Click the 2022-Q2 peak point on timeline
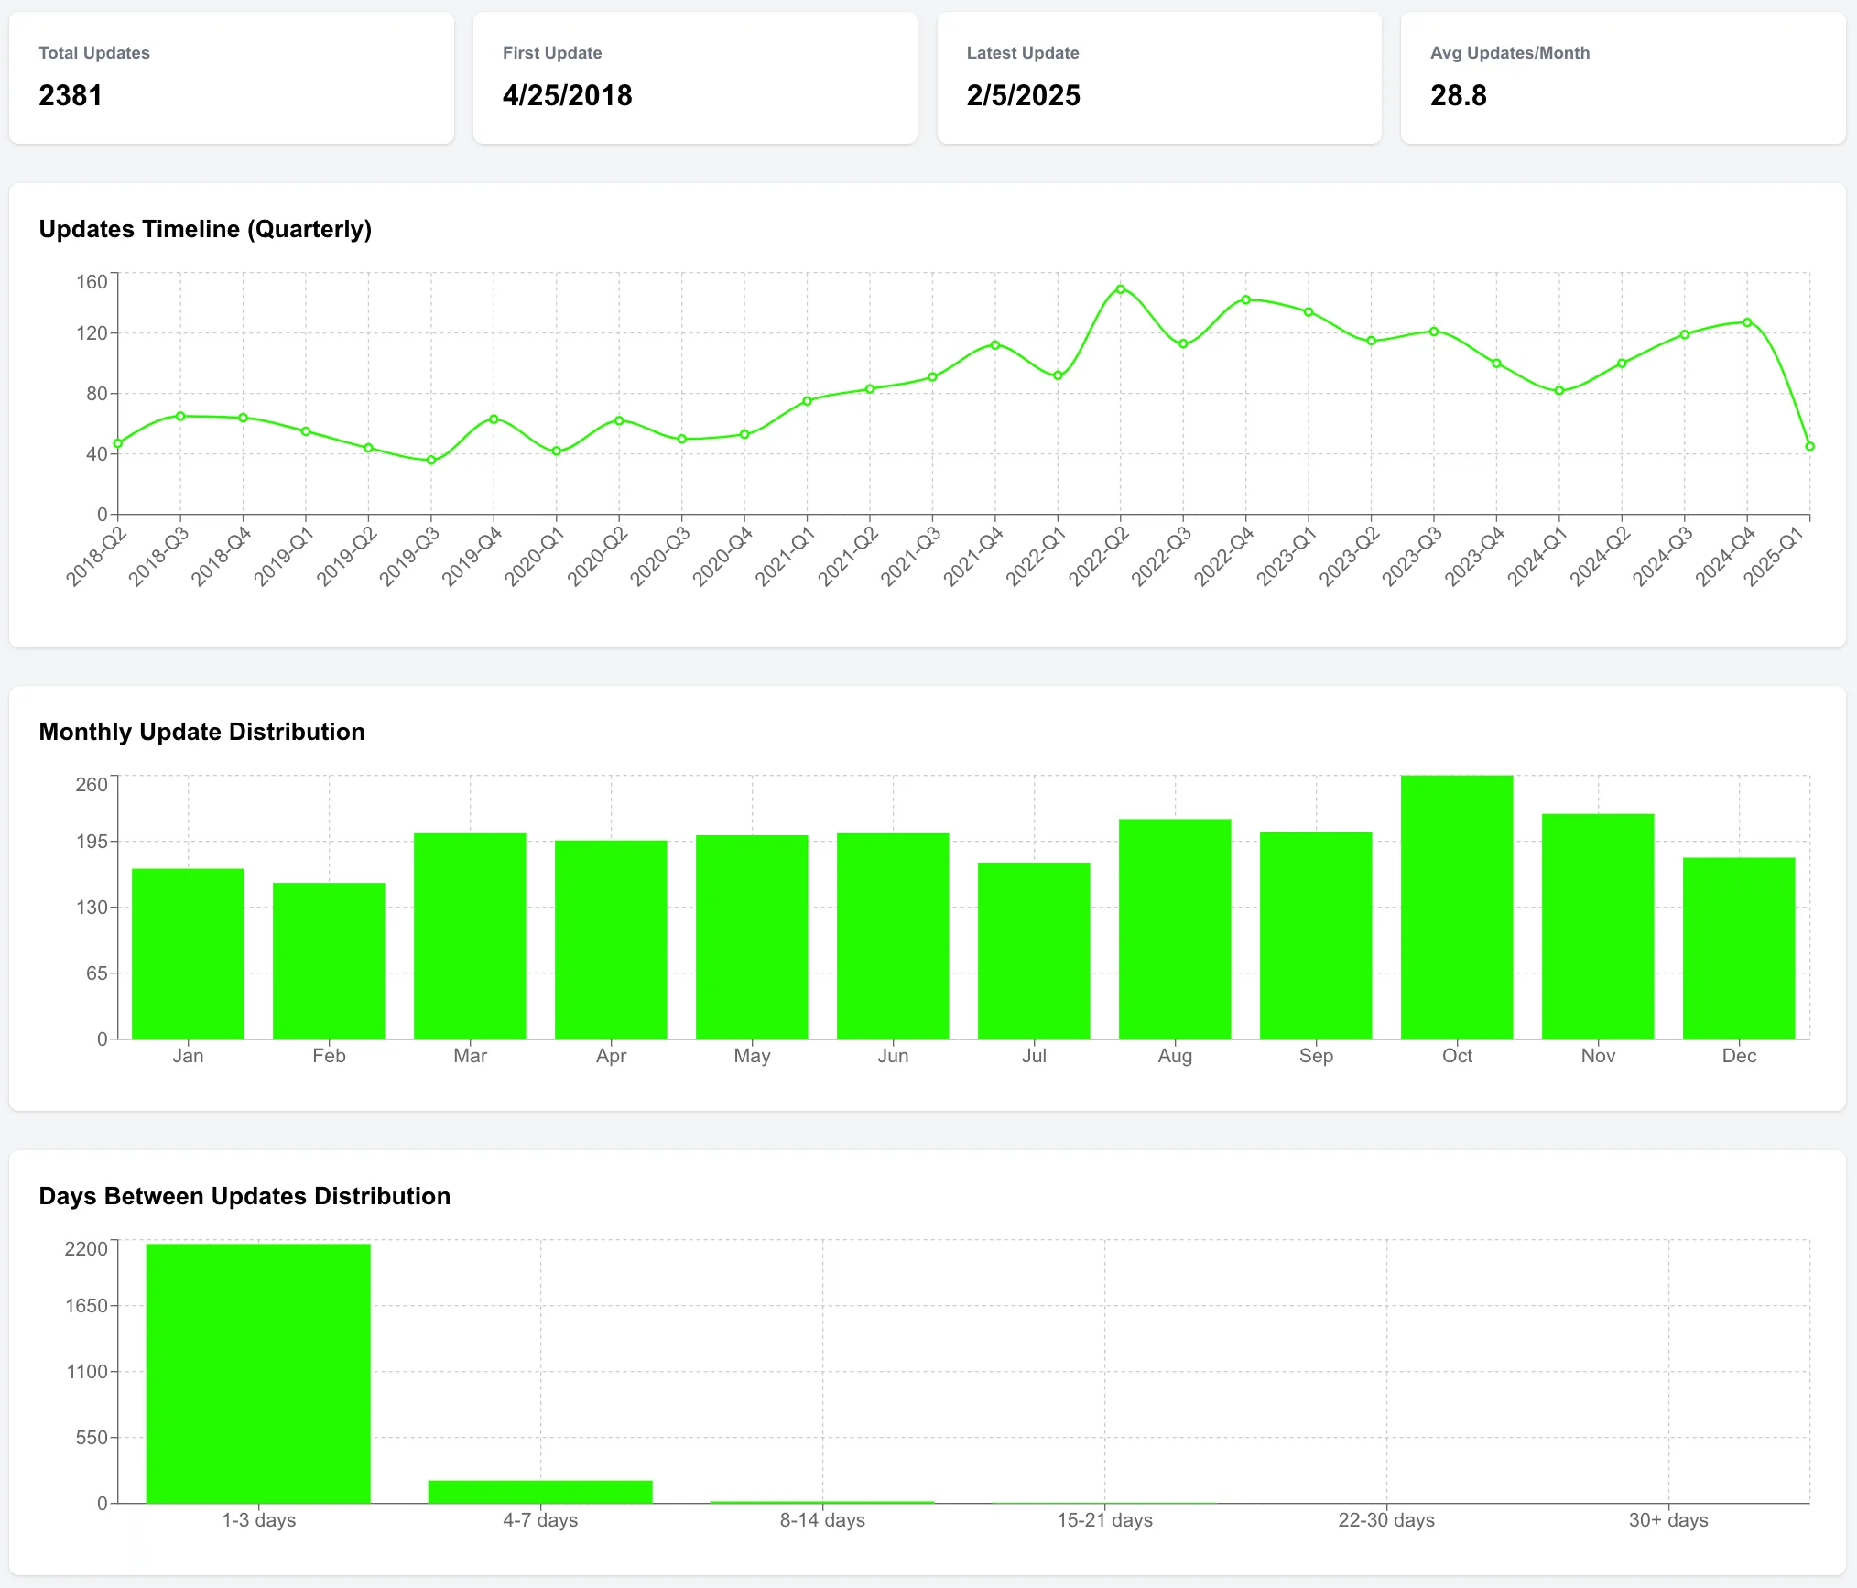This screenshot has height=1588, width=1857. click(x=1118, y=289)
